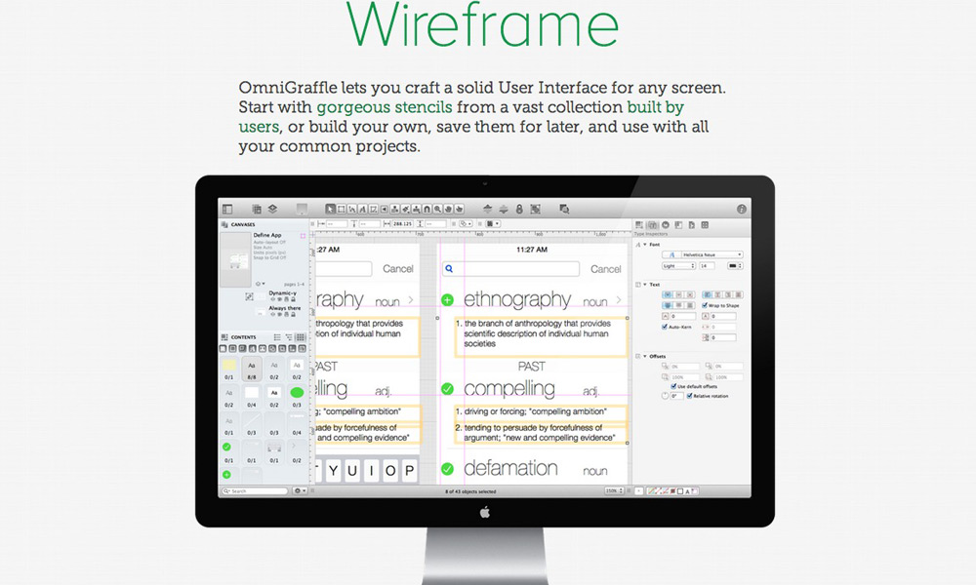Collapse the Offsets section triangle
Screen dimensions: 976x585
(645, 356)
